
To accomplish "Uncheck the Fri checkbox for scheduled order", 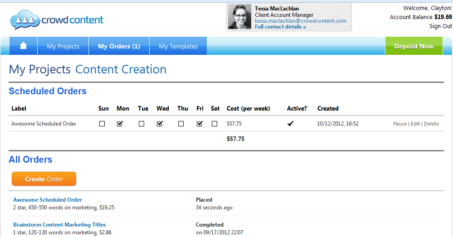I will (200, 124).
